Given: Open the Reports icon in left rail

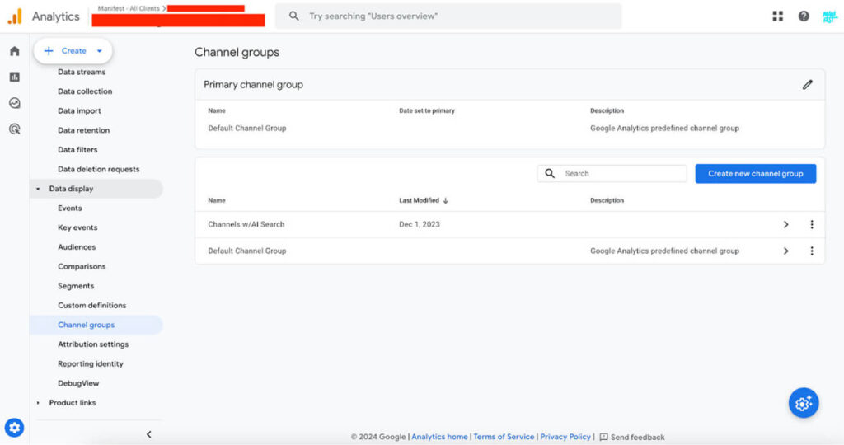Looking at the screenshot, I should [x=15, y=77].
